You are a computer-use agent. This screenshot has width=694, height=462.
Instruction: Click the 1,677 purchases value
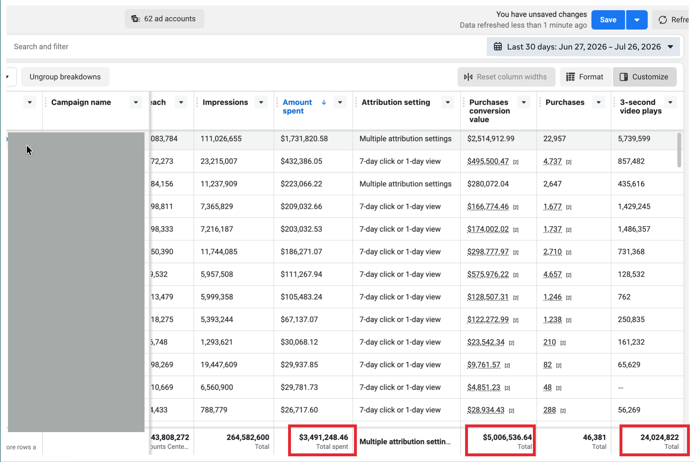point(552,206)
